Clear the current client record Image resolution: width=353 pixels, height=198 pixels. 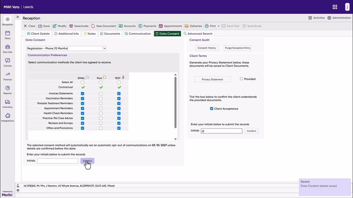click(x=30, y=26)
